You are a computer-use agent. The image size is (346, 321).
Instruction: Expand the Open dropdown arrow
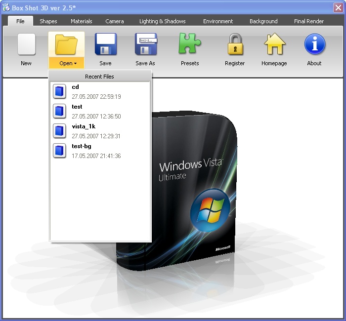[75, 64]
